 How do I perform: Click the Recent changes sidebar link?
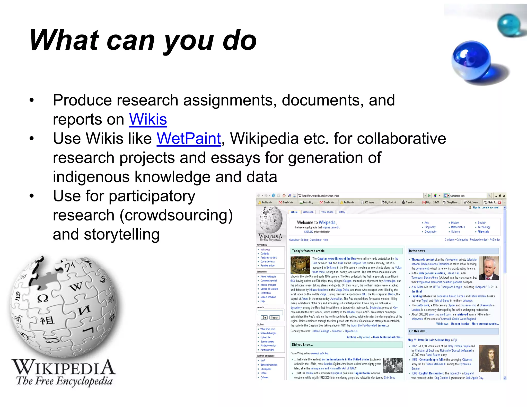pyautogui.click(x=268, y=285)
